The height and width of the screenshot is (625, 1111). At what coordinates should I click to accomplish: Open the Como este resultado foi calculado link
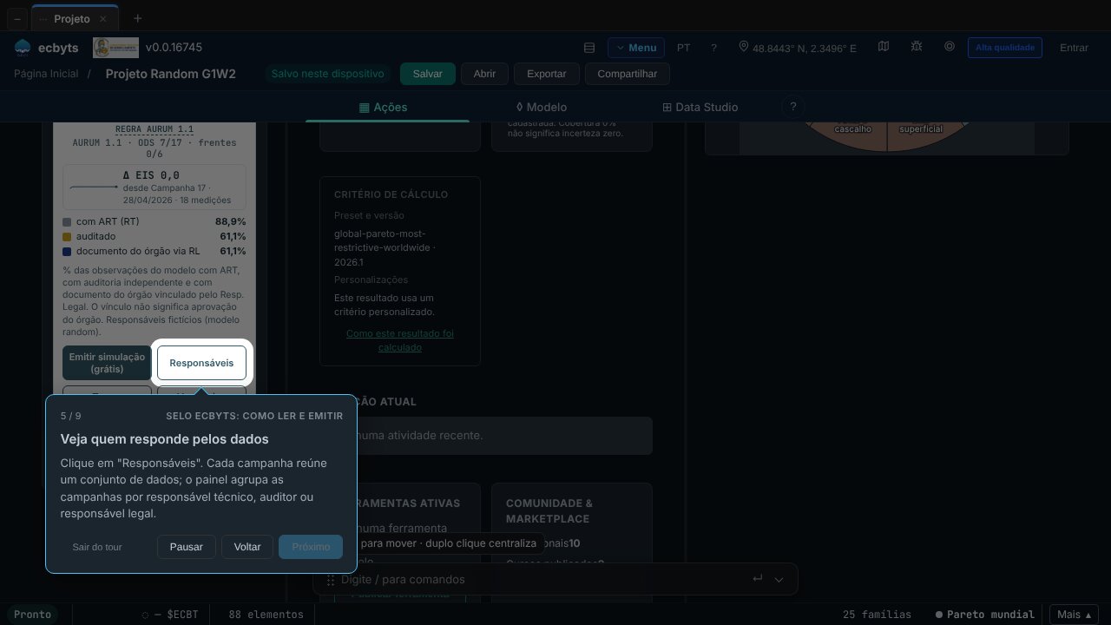click(x=400, y=340)
